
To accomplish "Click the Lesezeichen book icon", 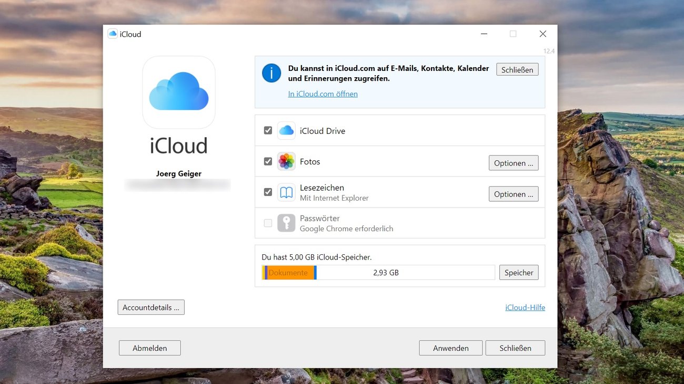I will tap(286, 193).
